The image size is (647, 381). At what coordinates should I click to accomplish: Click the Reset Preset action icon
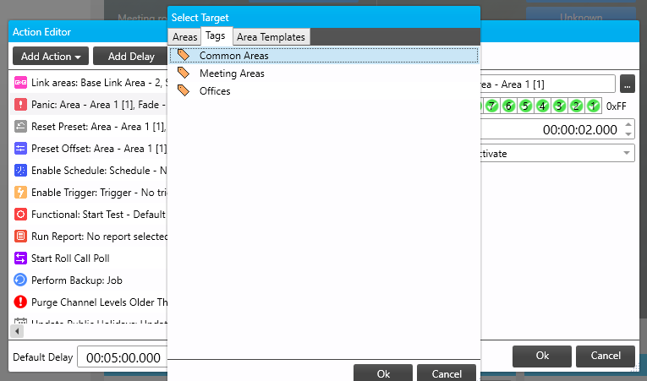[x=20, y=126]
